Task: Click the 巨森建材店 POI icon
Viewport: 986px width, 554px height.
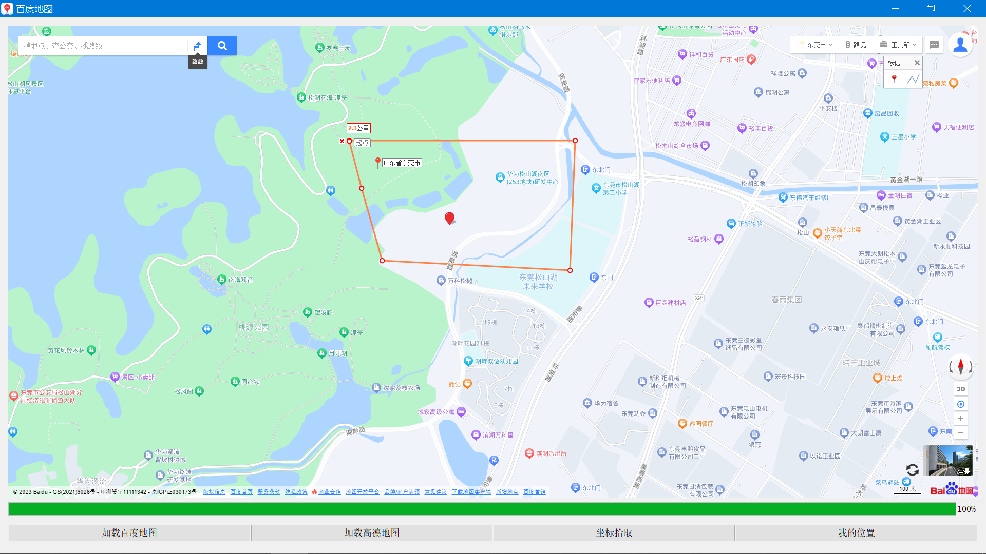Action: [x=649, y=302]
